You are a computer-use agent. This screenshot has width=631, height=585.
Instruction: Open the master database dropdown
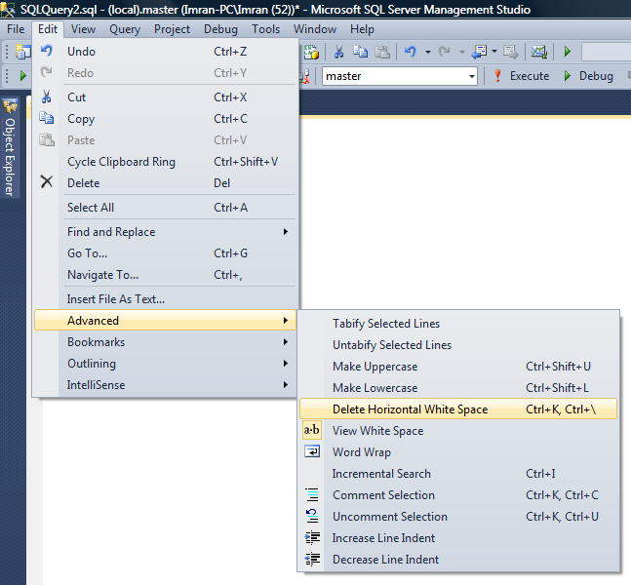[472, 76]
